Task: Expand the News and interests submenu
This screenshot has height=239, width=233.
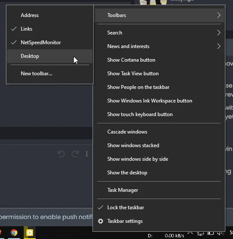Action: [159, 46]
